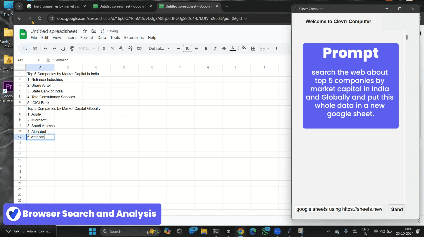
Task: Decrease decimal places in toolbar
Action: point(121,49)
